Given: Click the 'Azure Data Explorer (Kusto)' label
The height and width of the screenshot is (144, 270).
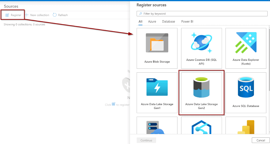Looking at the screenshot, I should coord(246,62).
